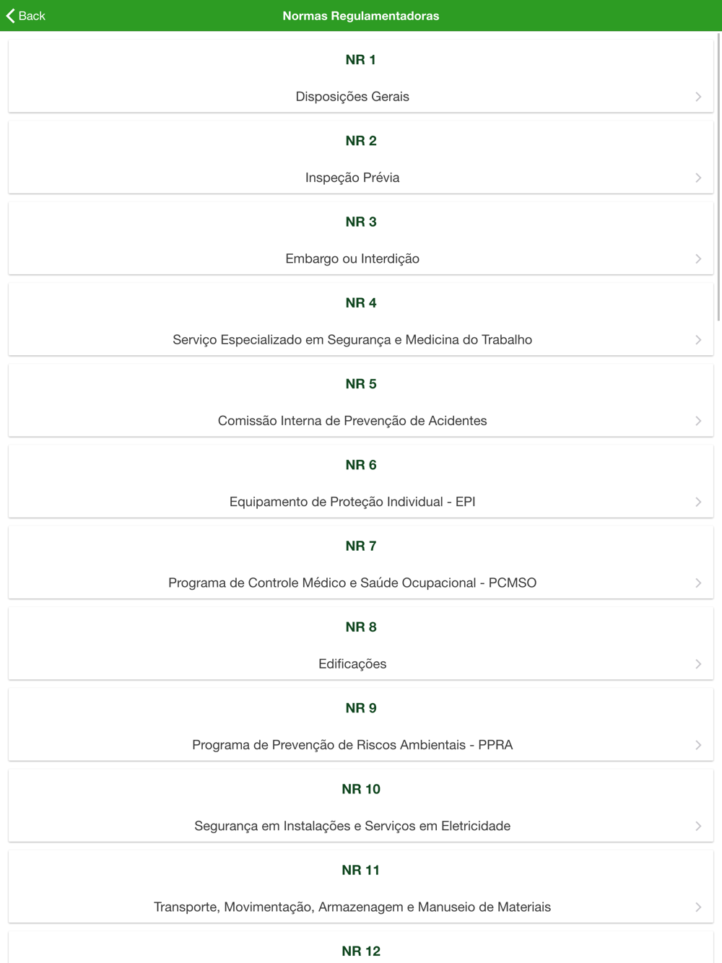Viewport: 722px width, 963px height.
Task: Click the arrow on the PCMSO row
Action: (698, 583)
